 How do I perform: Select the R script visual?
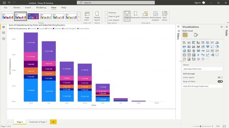point(198,55)
